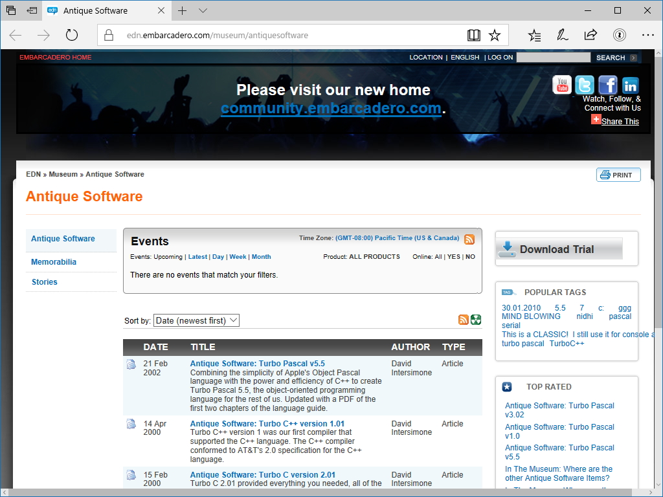The height and width of the screenshot is (497, 663).
Task: Click the document icon next to Turbo Pascal v5.5
Action: pos(131,364)
